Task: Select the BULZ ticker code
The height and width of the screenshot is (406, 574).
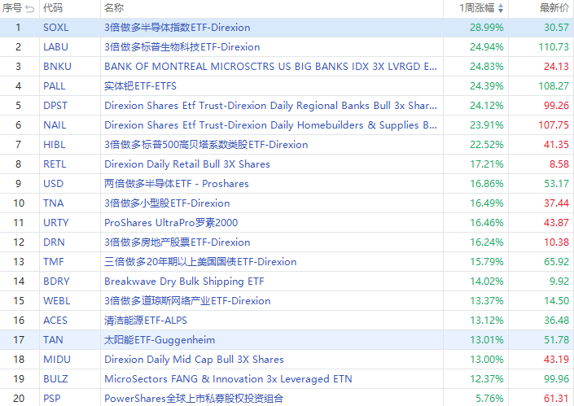Action: (55, 379)
